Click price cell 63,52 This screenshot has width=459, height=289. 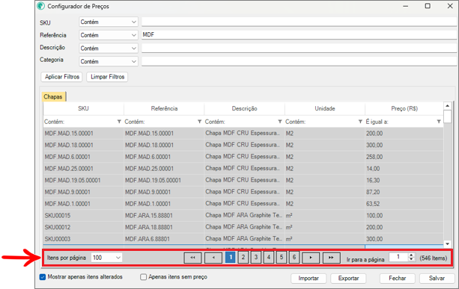[x=404, y=204]
